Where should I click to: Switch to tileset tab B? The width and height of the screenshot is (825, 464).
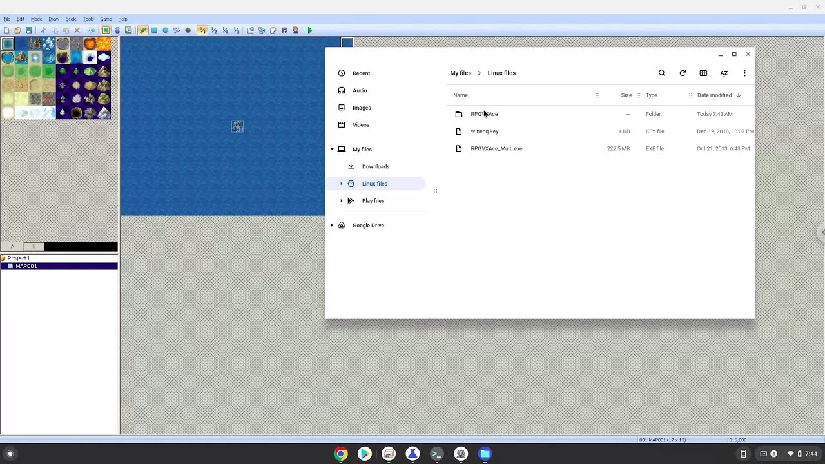pyautogui.click(x=34, y=246)
